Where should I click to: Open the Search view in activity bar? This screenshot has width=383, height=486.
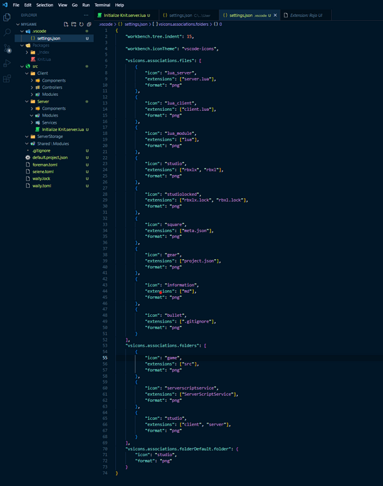(x=7, y=32)
